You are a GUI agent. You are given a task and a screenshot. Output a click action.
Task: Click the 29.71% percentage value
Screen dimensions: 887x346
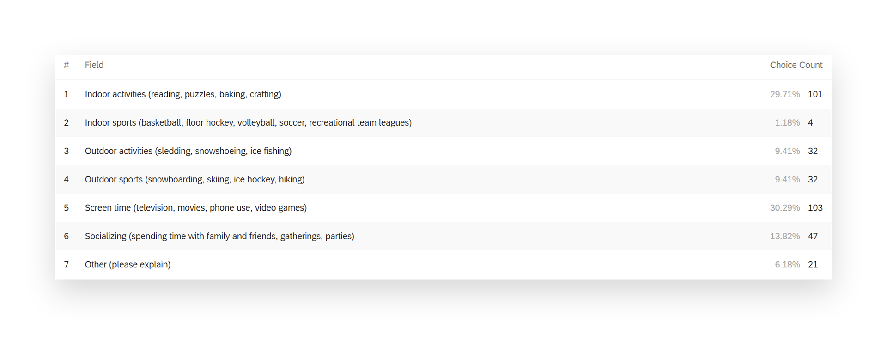784,94
